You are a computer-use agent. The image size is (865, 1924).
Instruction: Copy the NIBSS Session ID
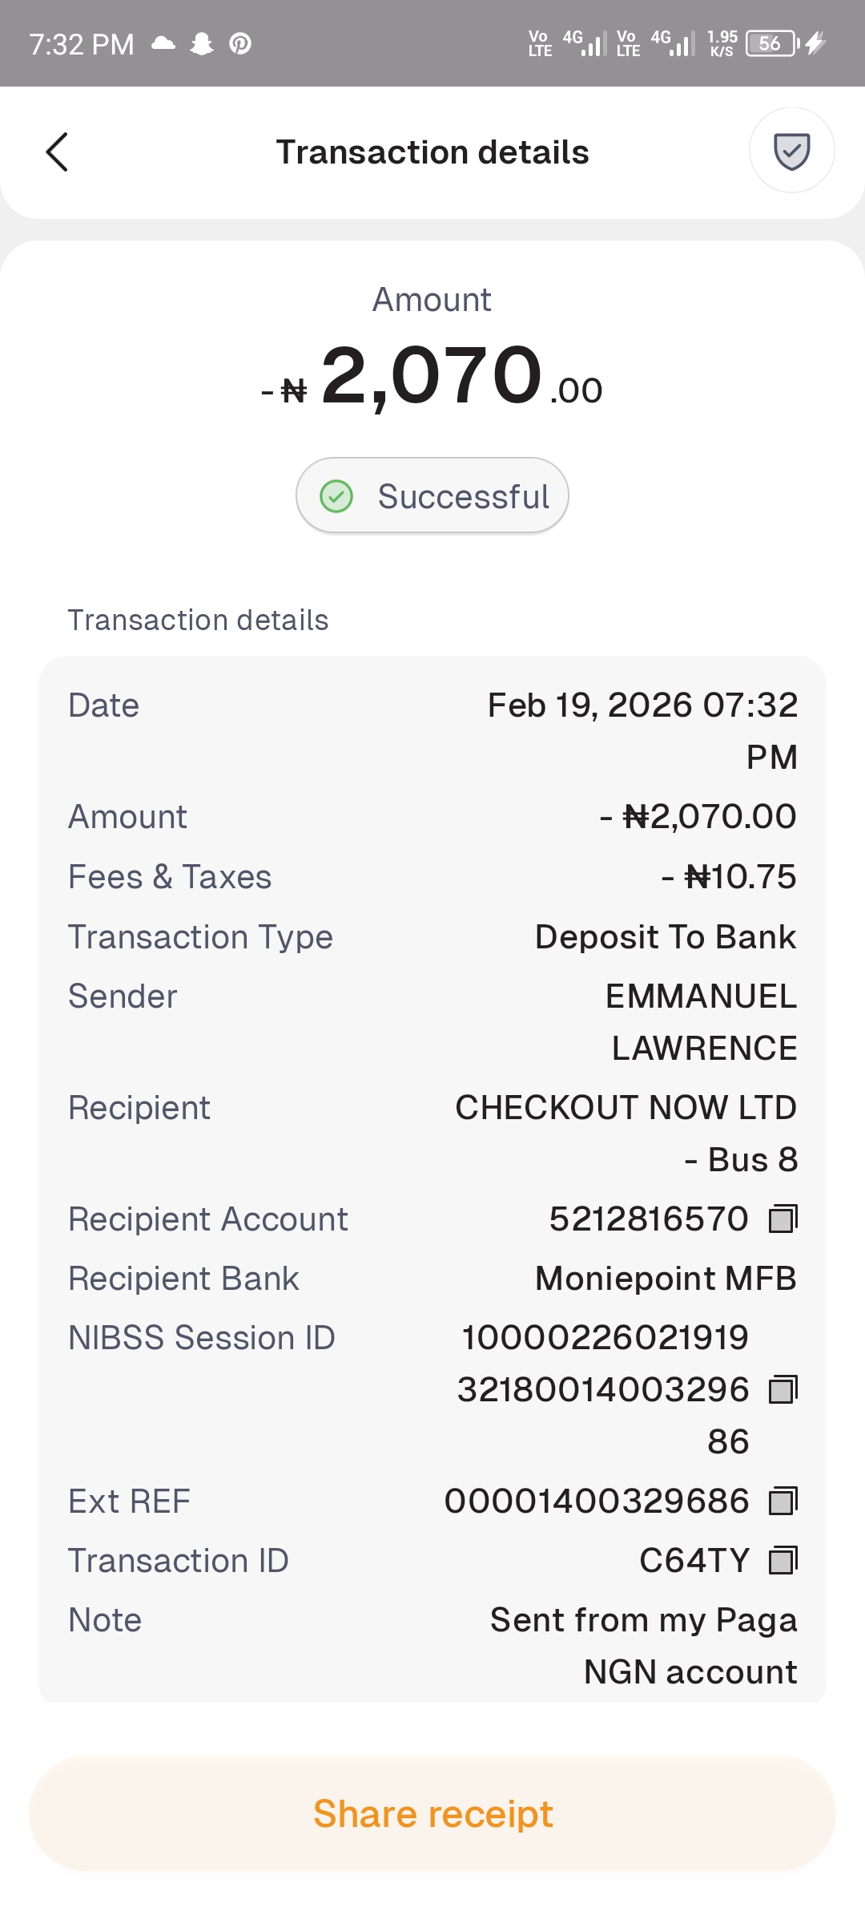coord(783,1390)
